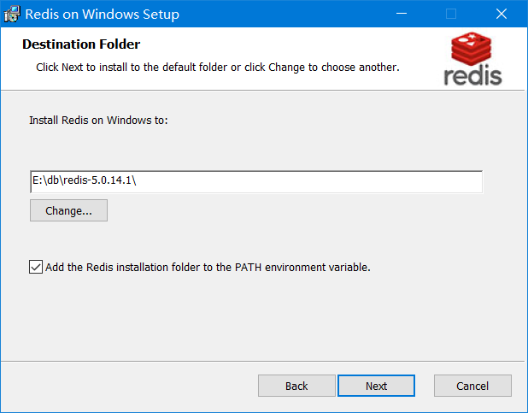Screen dimensions: 528x413
Task: Proceed by pressing the Next button
Action: tap(376, 386)
